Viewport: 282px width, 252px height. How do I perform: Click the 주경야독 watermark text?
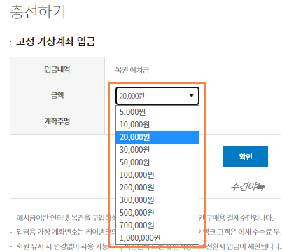click(247, 187)
